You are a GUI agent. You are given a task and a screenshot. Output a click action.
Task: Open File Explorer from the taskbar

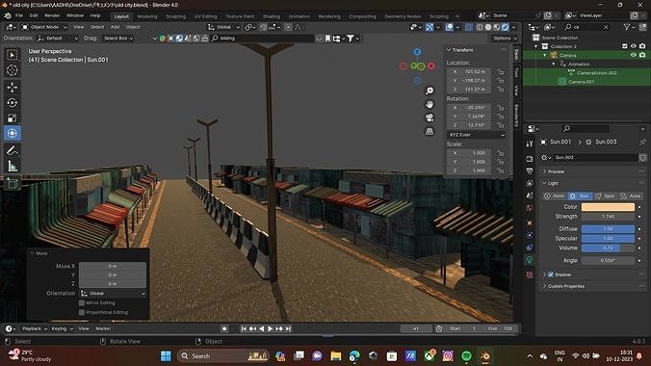point(336,356)
